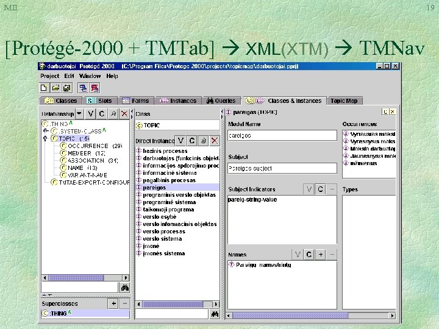Switch to the Slots tab

point(99,101)
